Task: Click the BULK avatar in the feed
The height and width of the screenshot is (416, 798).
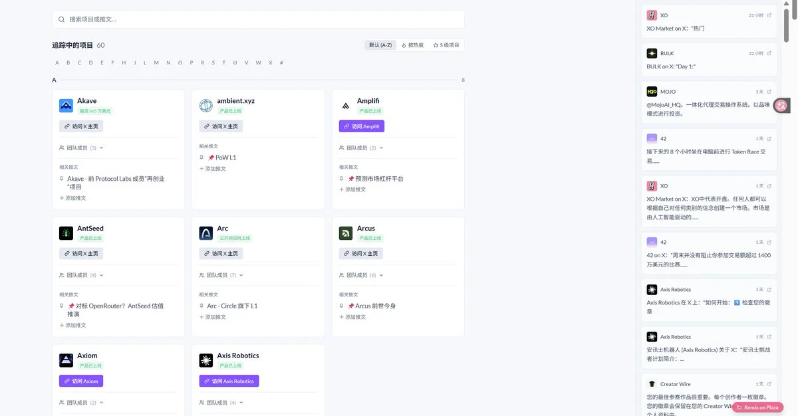Action: click(652, 53)
